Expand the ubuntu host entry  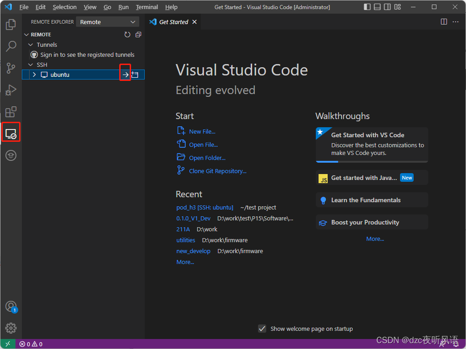[34, 74]
